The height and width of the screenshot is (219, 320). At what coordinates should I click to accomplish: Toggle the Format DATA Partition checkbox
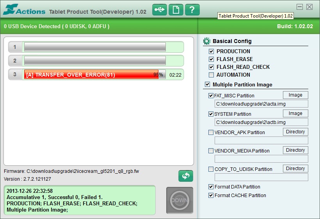[x=211, y=187]
